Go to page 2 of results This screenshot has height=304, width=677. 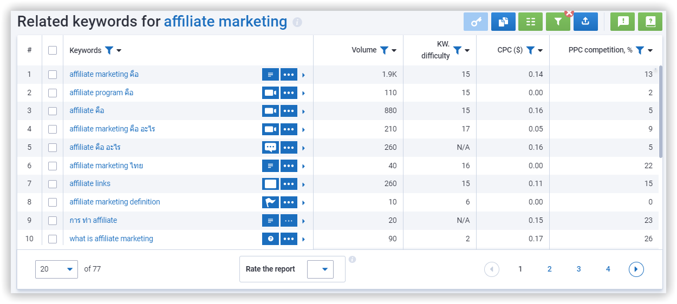[x=549, y=269]
